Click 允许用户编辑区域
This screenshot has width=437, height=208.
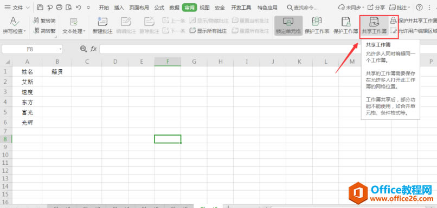point(414,31)
